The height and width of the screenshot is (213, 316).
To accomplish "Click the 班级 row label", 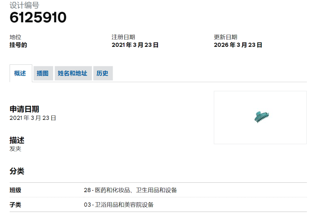I will click(15, 190).
